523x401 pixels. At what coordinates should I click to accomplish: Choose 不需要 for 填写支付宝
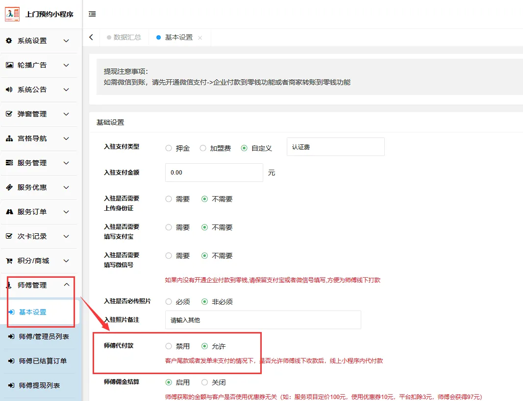point(205,227)
